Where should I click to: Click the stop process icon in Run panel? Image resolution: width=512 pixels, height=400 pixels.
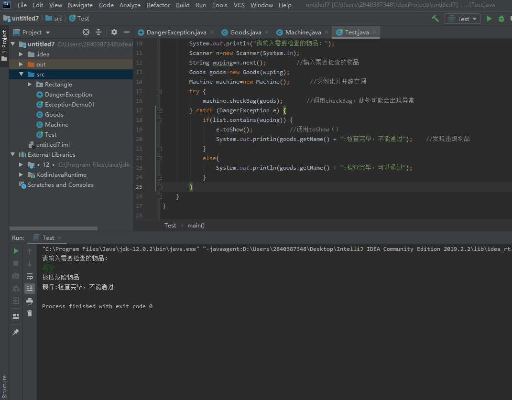pyautogui.click(x=16, y=263)
